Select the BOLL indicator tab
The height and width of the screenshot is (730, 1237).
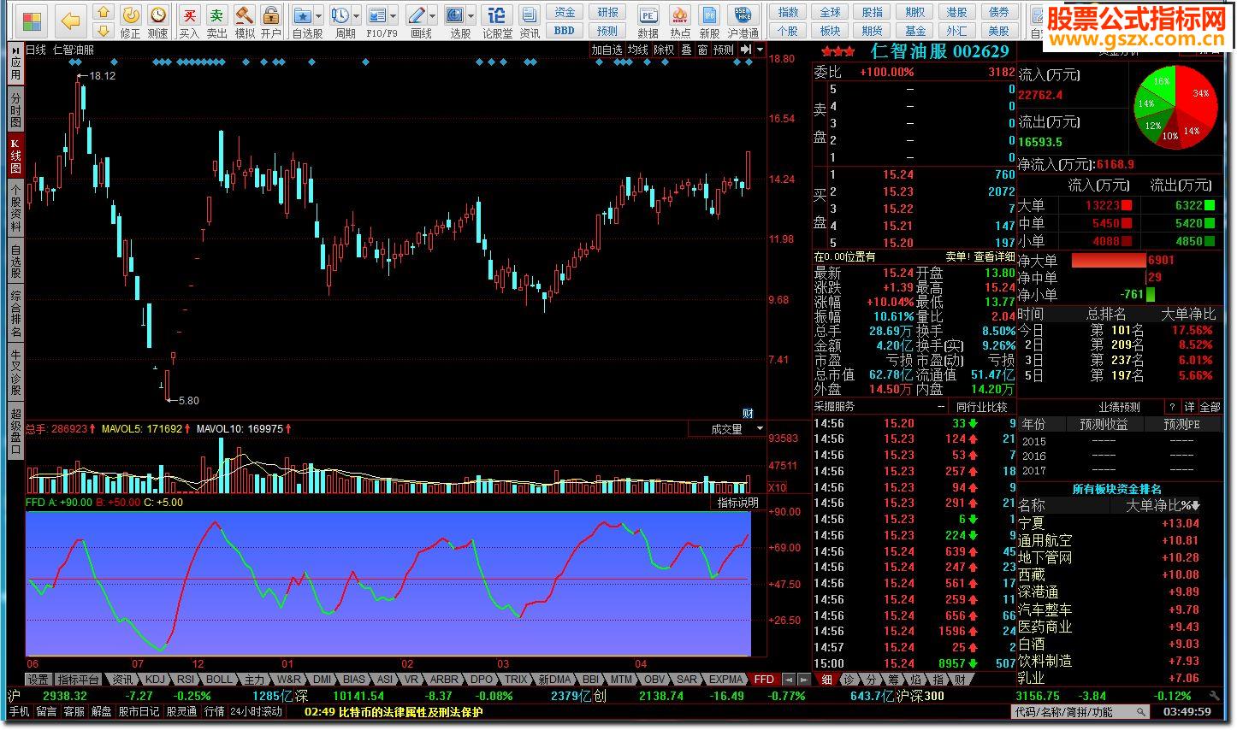(x=219, y=680)
